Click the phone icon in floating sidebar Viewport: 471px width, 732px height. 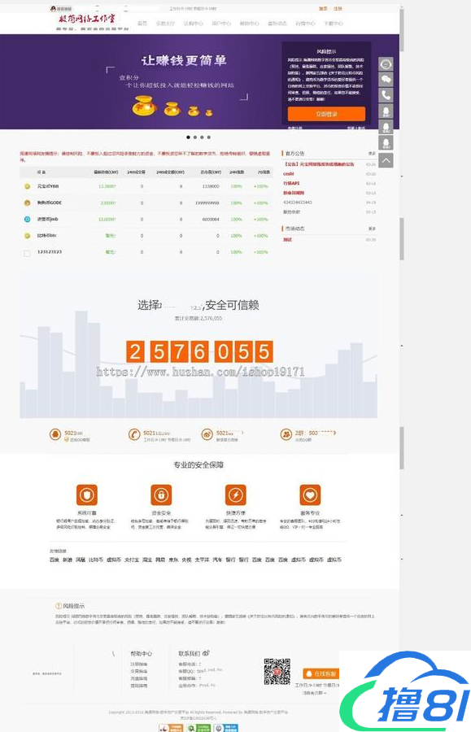[386, 95]
